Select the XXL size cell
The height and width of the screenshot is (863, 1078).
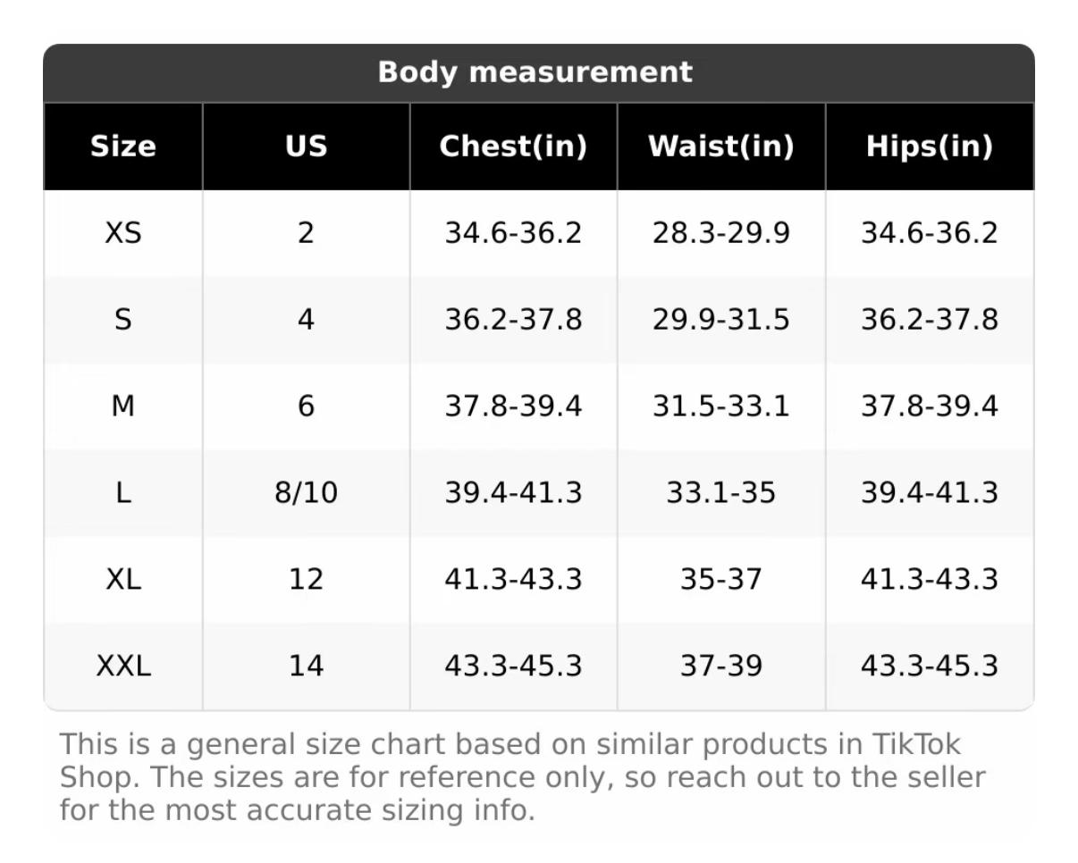[x=123, y=666]
